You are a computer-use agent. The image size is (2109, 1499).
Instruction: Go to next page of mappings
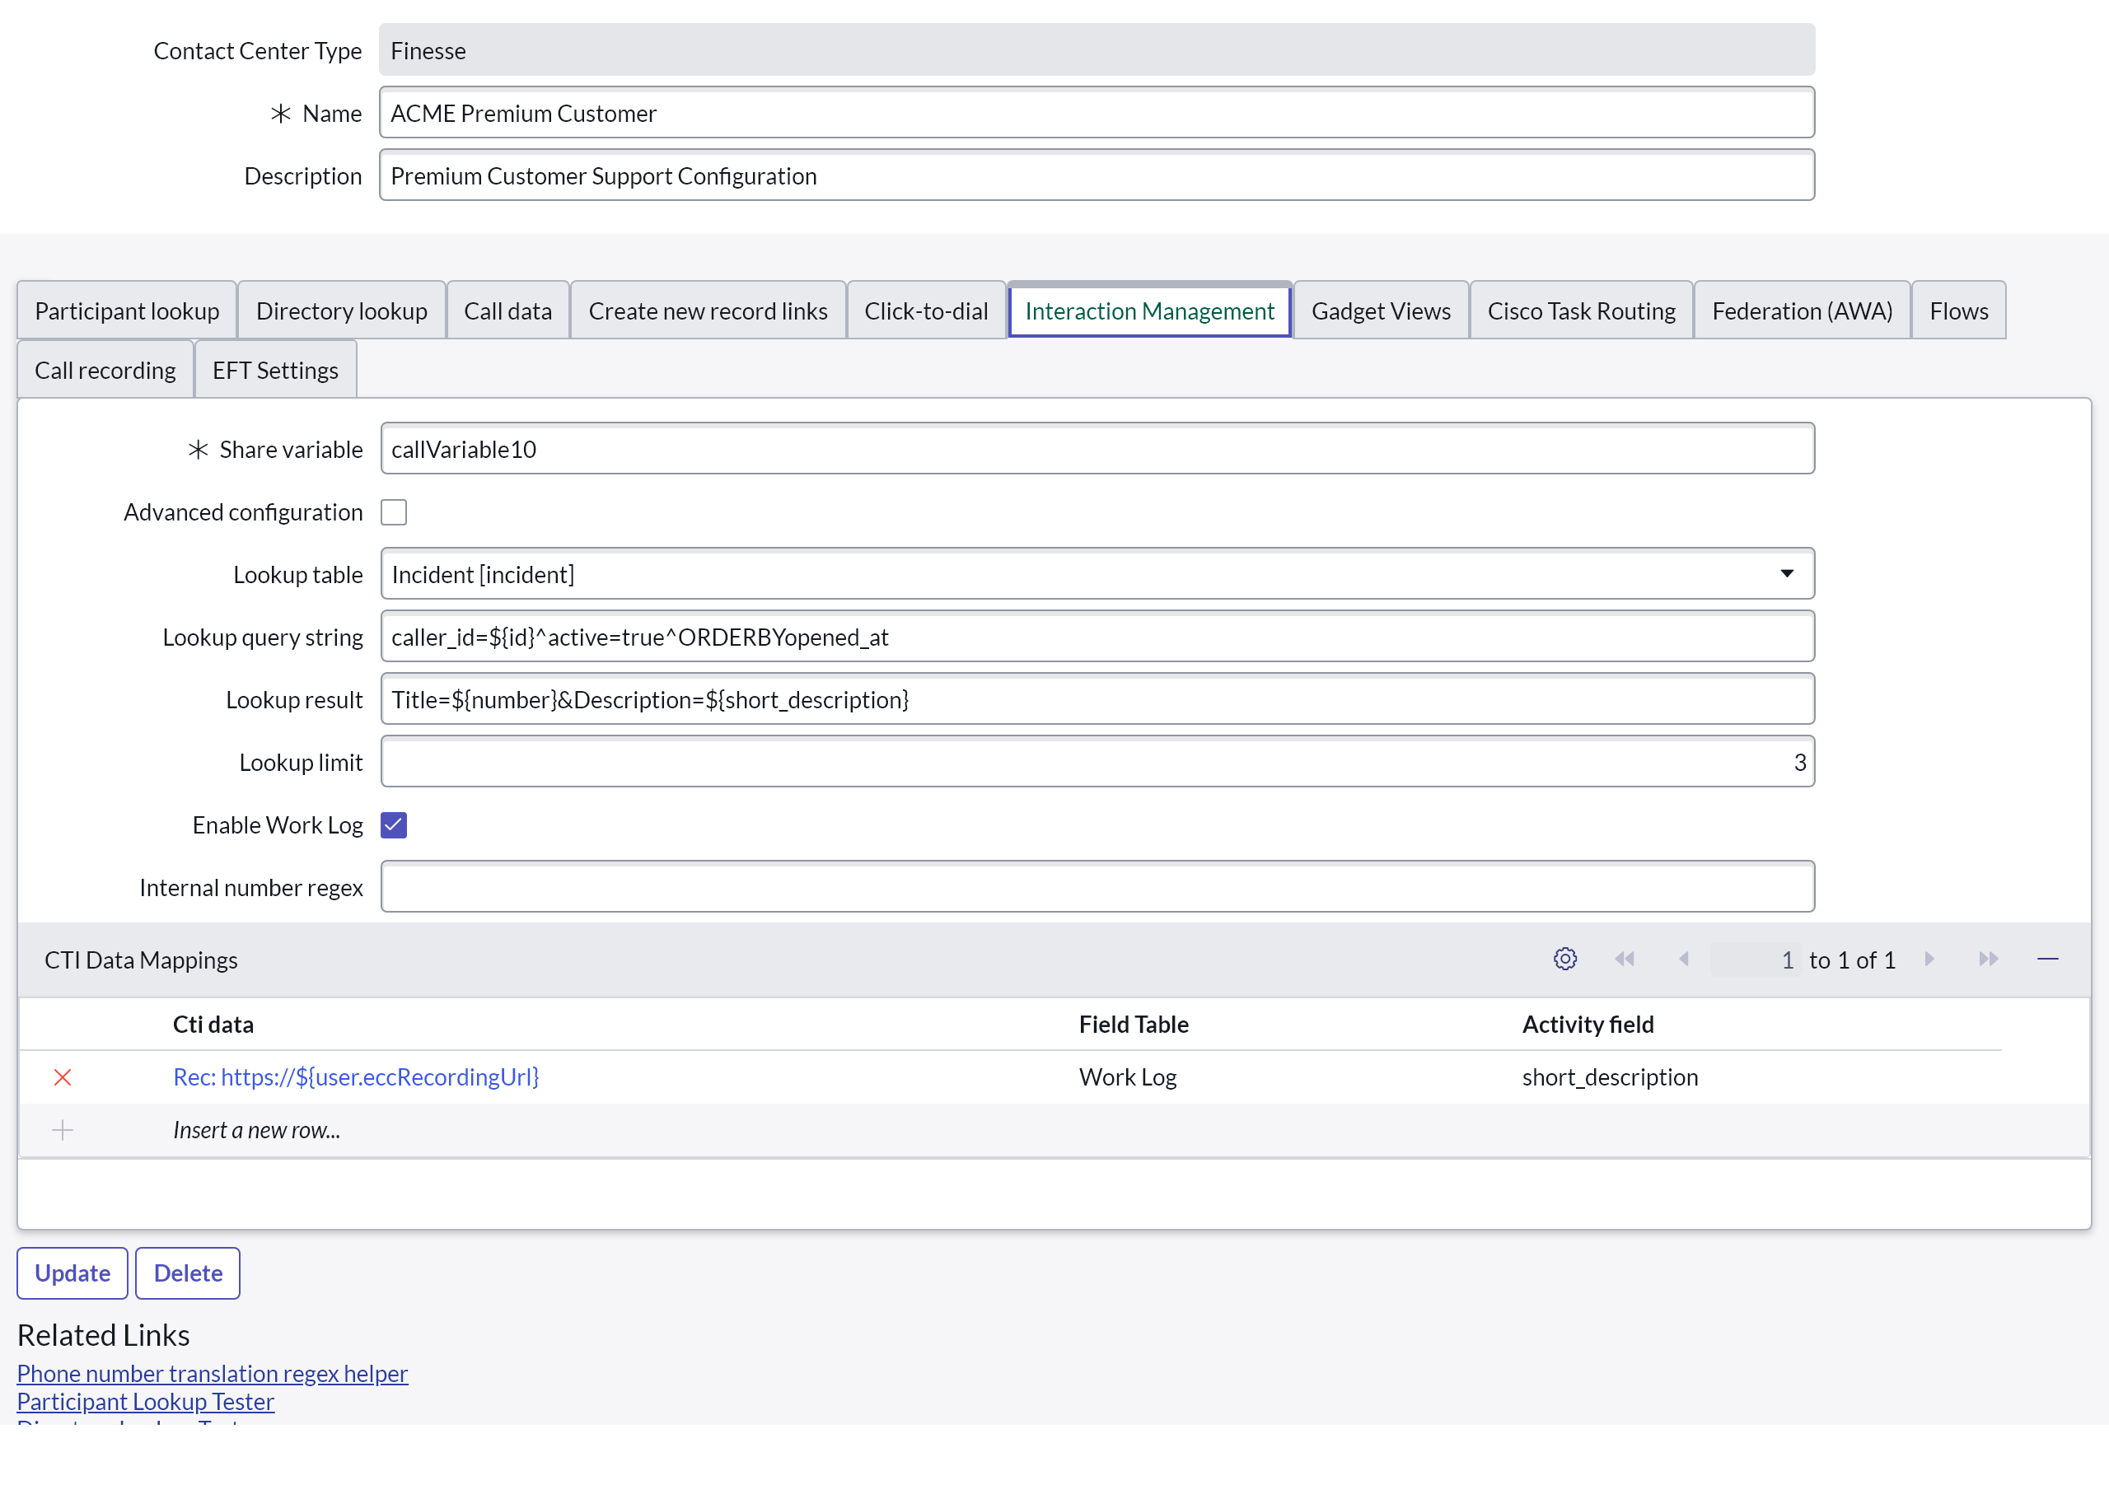tap(1929, 959)
